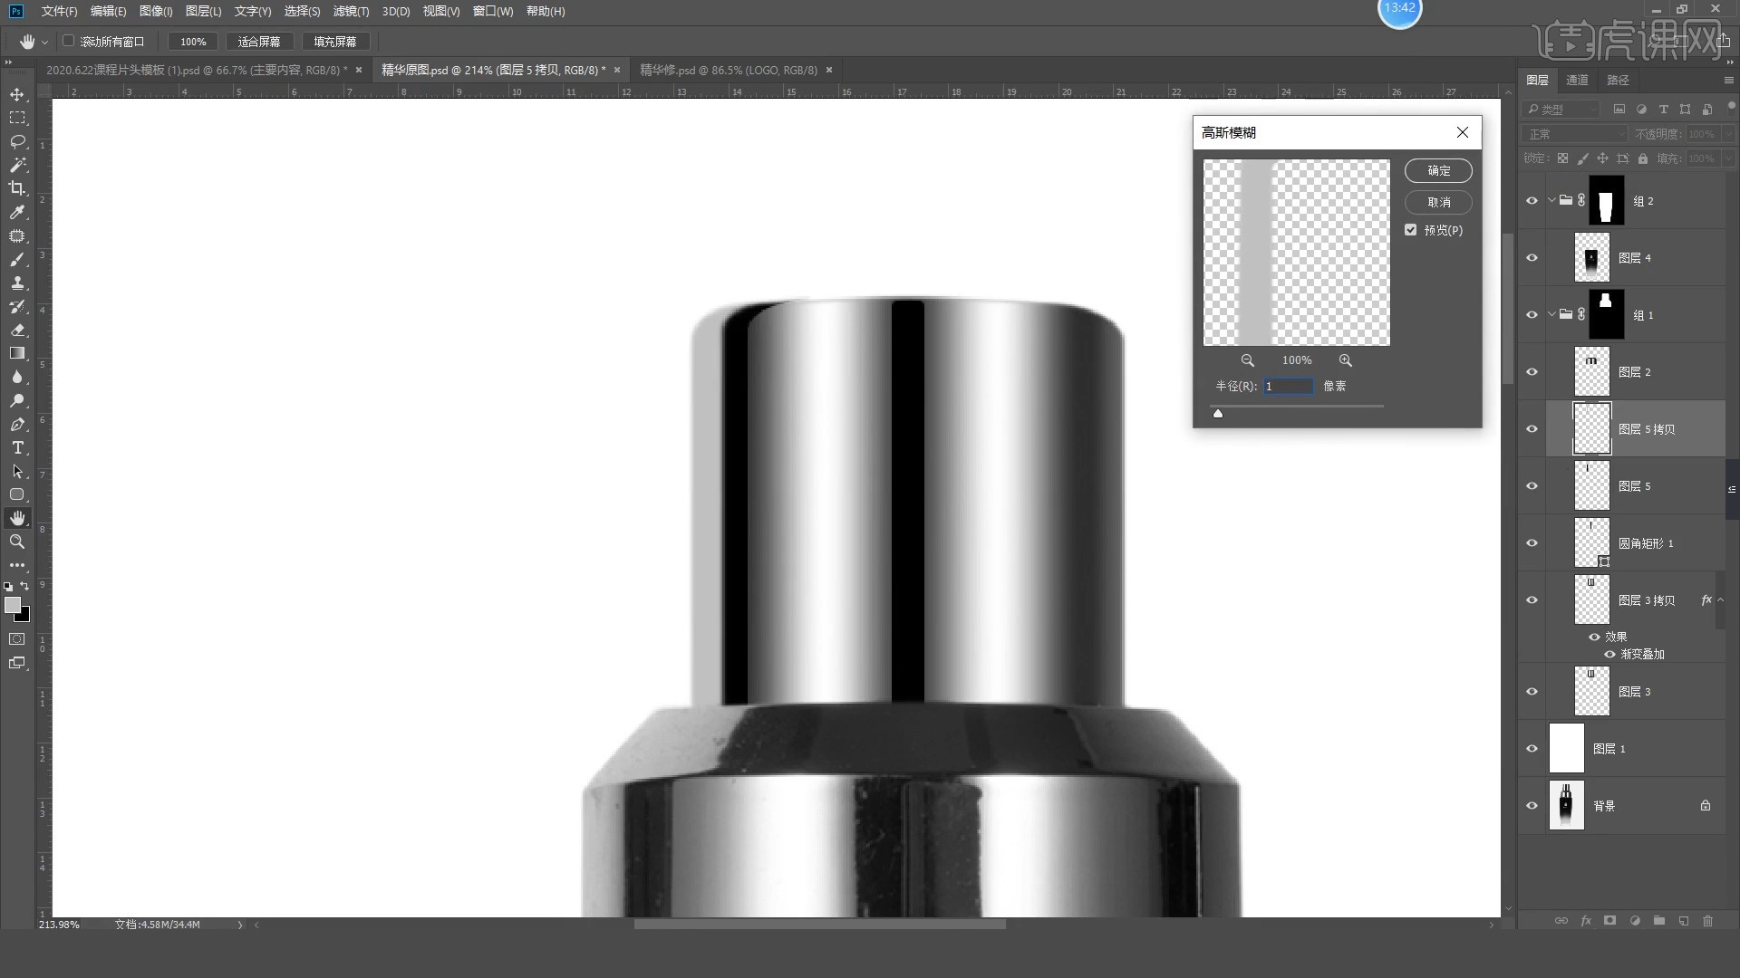
Task: Select the Brush tool
Action: [x=18, y=259]
